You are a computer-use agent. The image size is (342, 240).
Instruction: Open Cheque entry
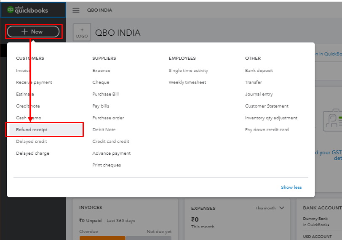[x=101, y=82]
